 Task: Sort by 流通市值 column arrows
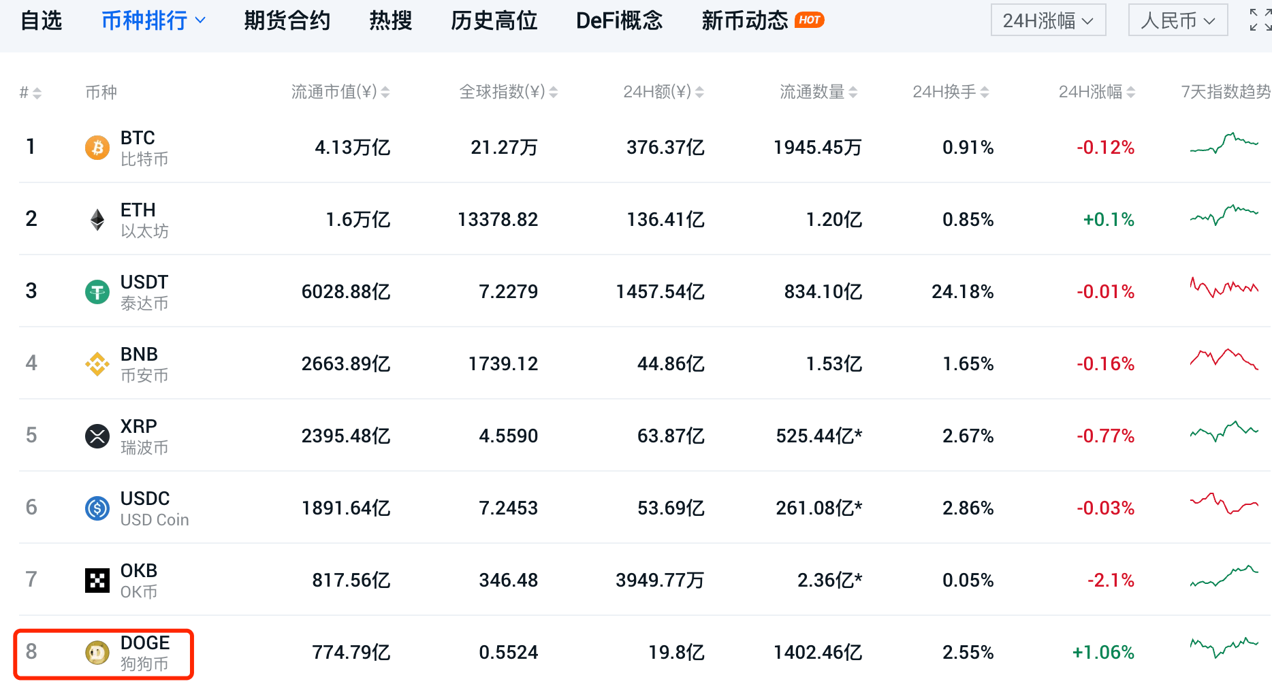(x=385, y=92)
